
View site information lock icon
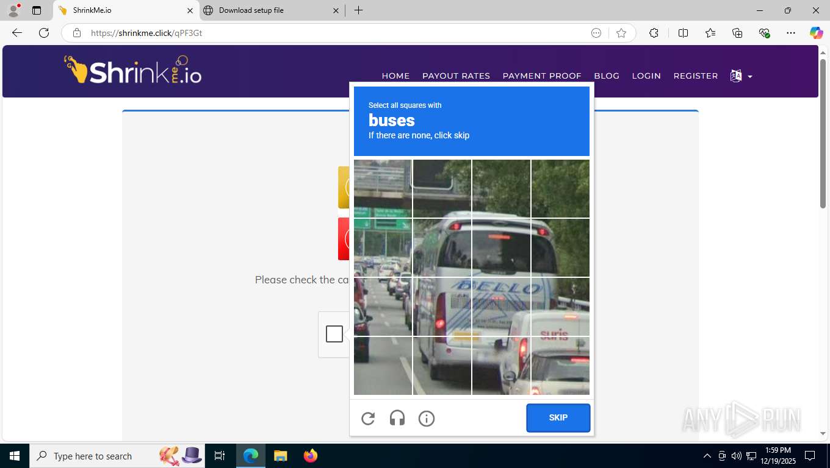coord(76,33)
